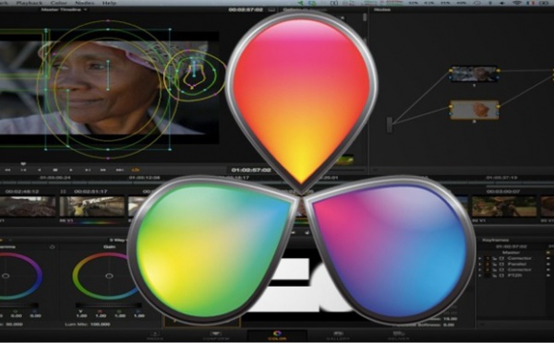Click the stop button in transport controls
Viewport: 554px width, 343px height.
[55, 170]
